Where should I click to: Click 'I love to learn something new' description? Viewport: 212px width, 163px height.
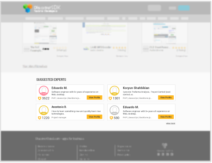[x=76, y=112]
